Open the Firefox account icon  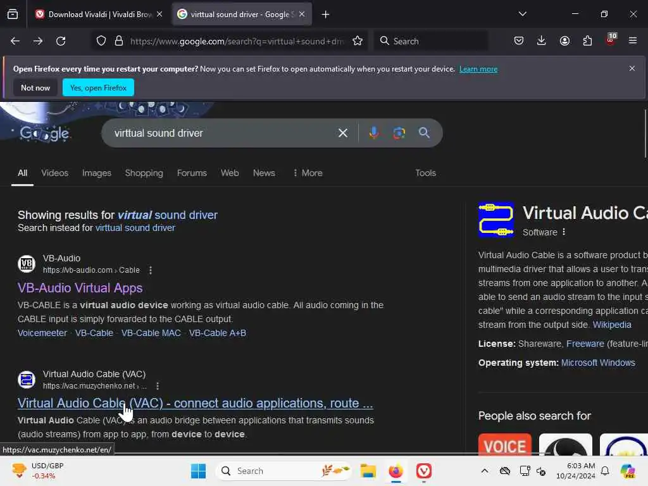(x=564, y=41)
